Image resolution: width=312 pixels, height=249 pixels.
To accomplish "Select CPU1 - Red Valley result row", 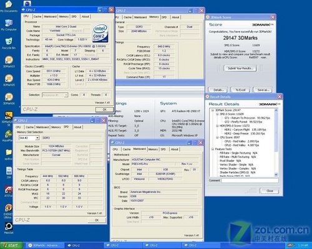I will pyautogui.click(x=241, y=141).
